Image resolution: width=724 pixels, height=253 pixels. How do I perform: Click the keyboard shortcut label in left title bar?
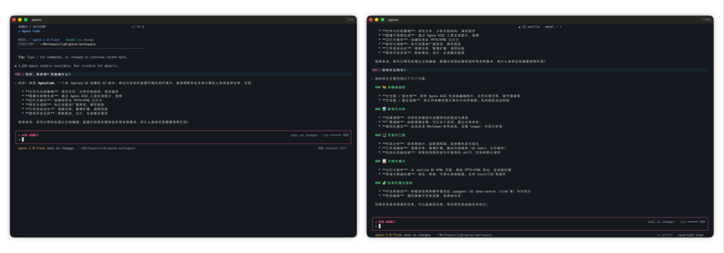coord(349,20)
